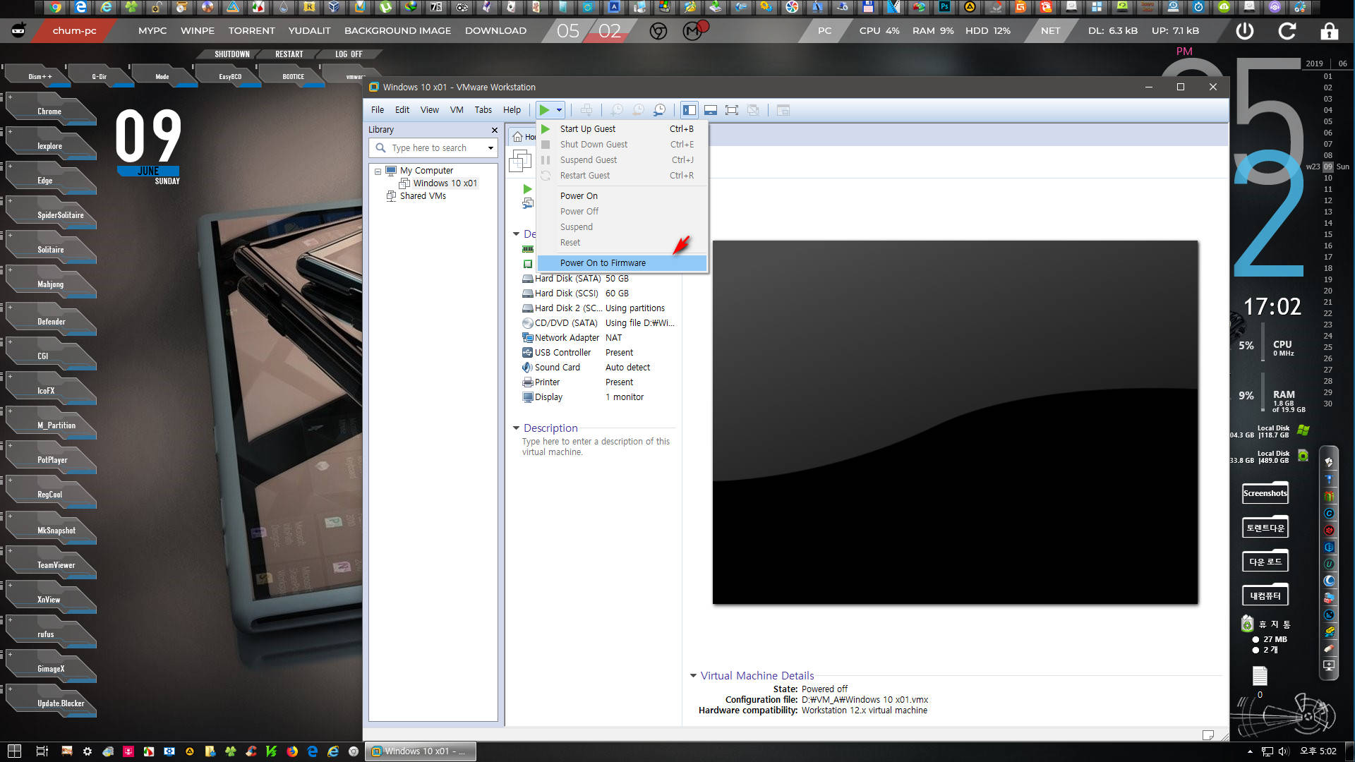Click the TORRENT link in top bar

[252, 31]
